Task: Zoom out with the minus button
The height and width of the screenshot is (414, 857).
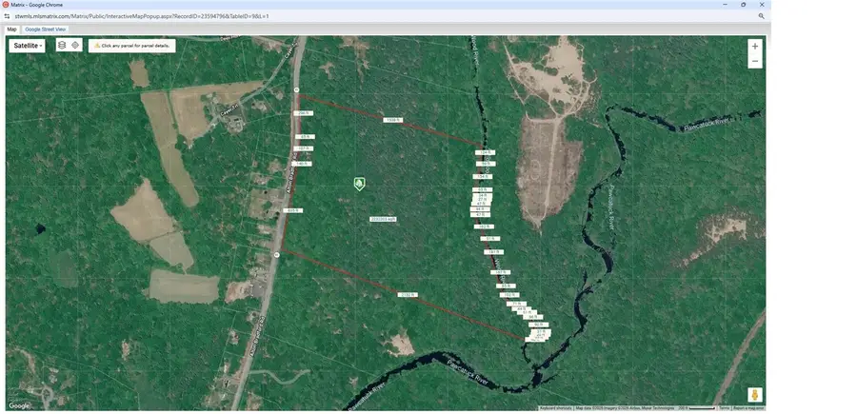Action: coord(755,61)
